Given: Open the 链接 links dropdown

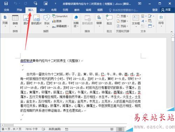Looking at the screenshot, I should (99, 21).
